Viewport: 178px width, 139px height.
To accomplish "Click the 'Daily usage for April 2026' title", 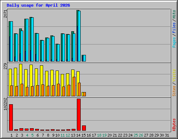I will (x=38, y=5).
